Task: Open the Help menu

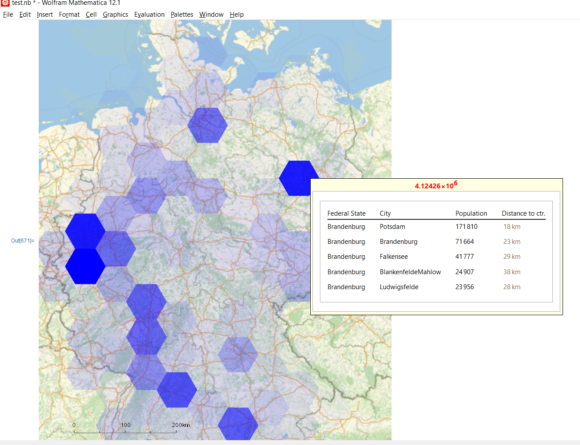Action: click(237, 15)
